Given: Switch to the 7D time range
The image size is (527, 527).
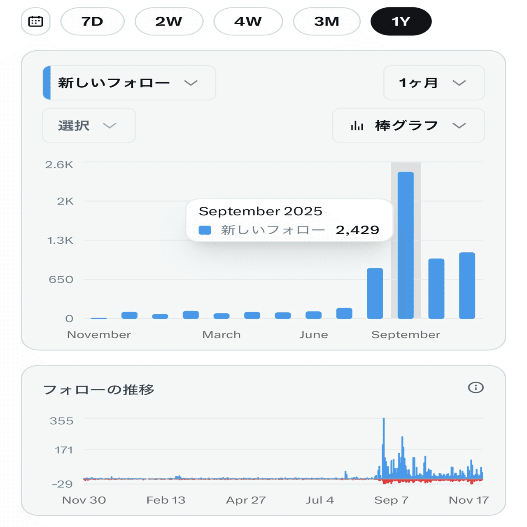Looking at the screenshot, I should click(x=92, y=21).
